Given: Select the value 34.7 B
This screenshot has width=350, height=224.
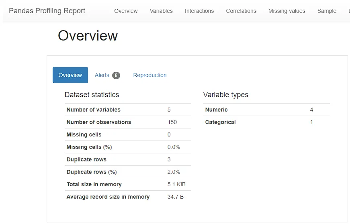Looking at the screenshot, I should coord(176,197).
